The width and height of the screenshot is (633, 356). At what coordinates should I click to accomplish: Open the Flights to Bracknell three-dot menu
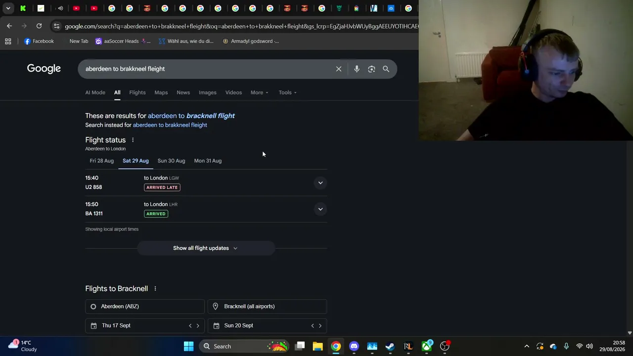click(x=155, y=289)
